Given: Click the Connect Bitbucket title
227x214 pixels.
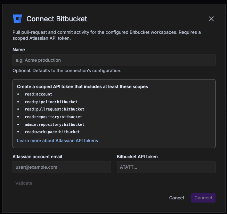Looking at the screenshot, I should (x=57, y=19).
